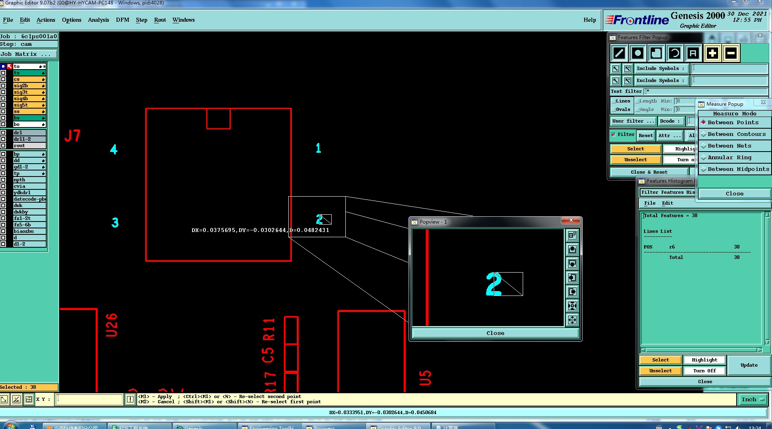Image resolution: width=772 pixels, height=429 pixels.
Task: Click the zoom-in arrows icon in Popview
Action: point(572,306)
